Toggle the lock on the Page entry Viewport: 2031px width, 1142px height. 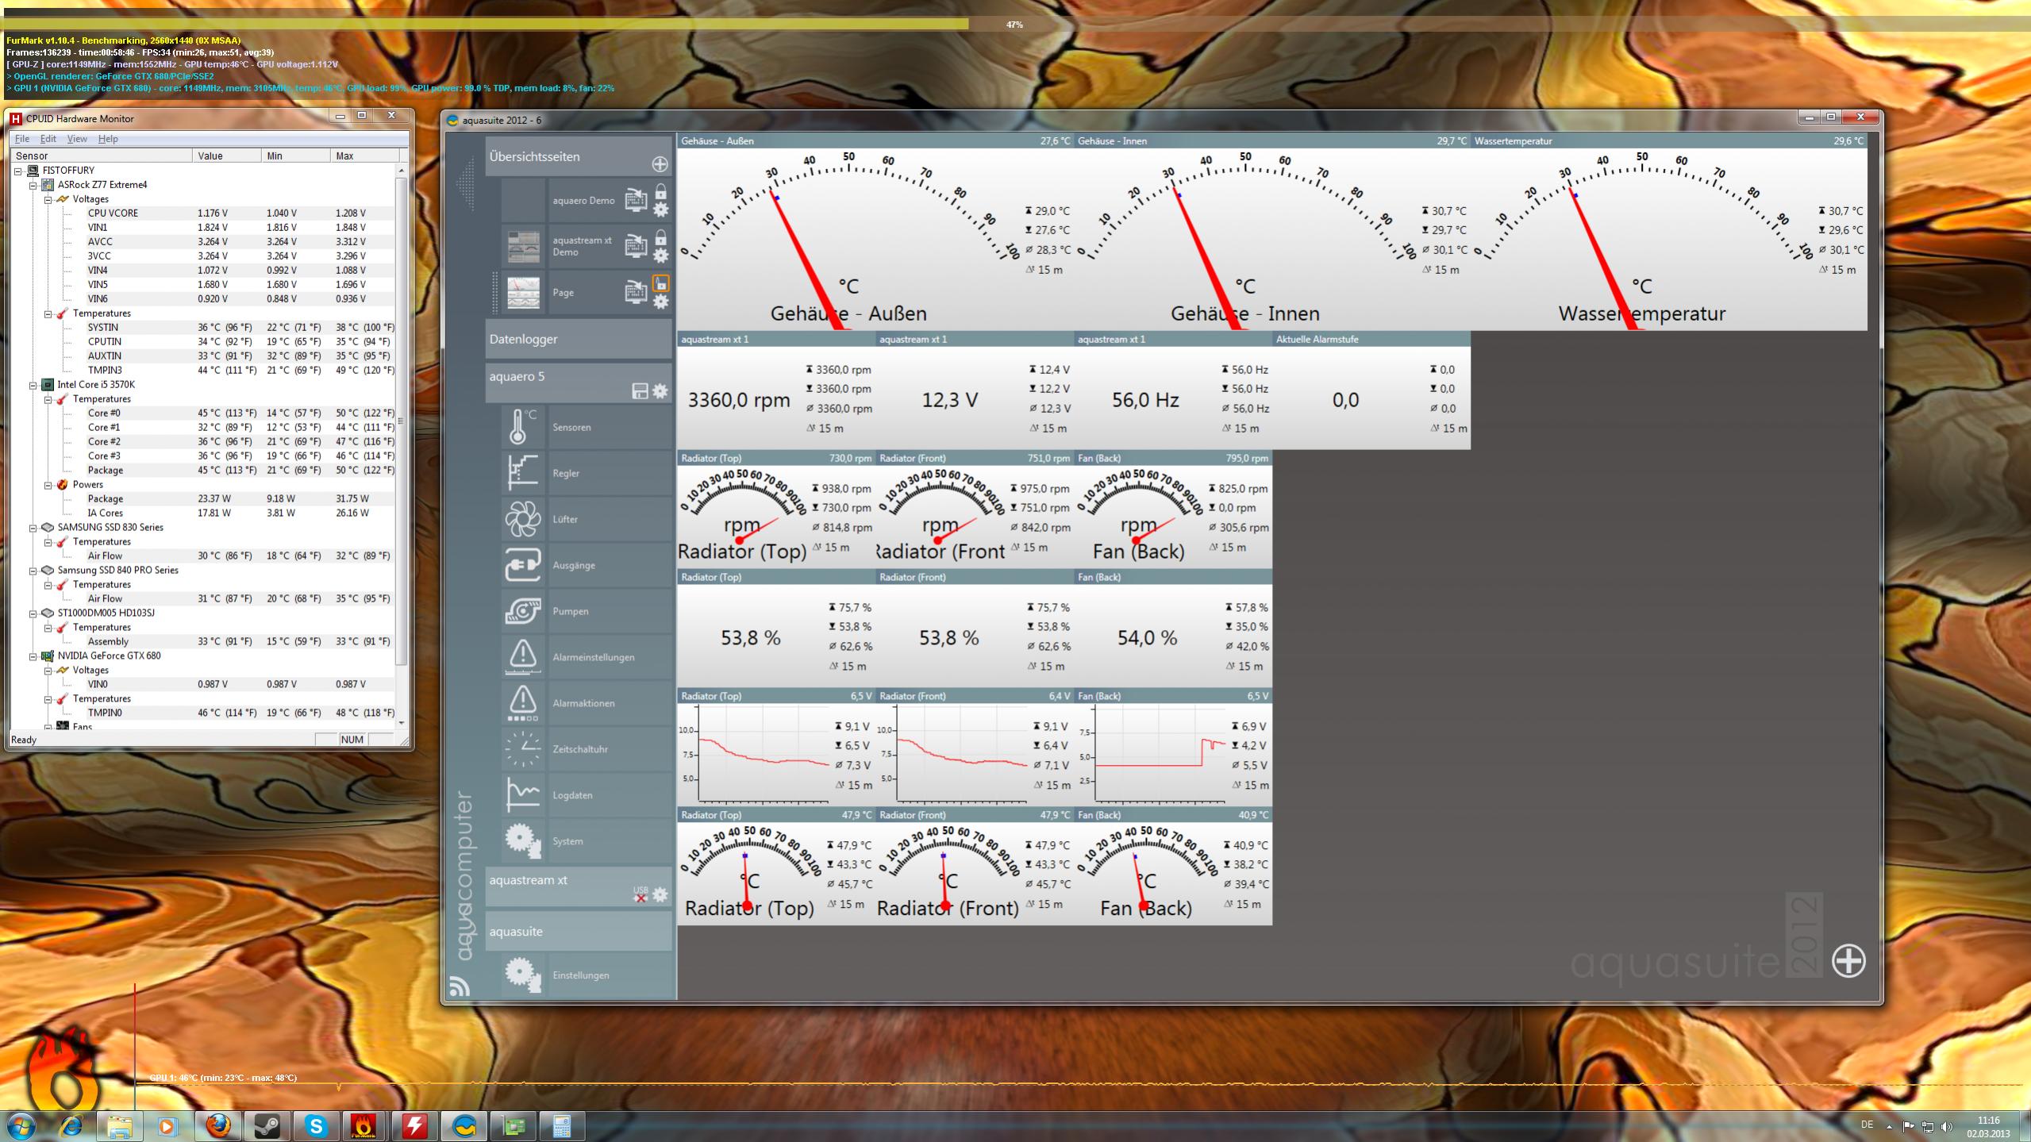point(660,283)
